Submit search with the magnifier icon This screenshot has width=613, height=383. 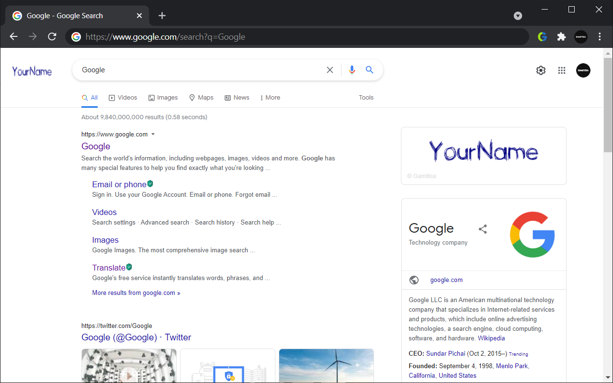[370, 70]
